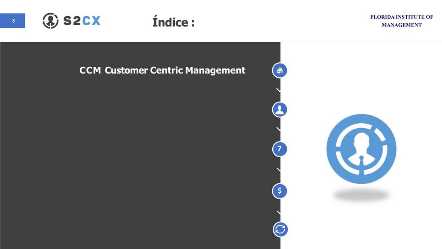Click the chevron below the user icon
This screenshot has width=442, height=249.
278,129
